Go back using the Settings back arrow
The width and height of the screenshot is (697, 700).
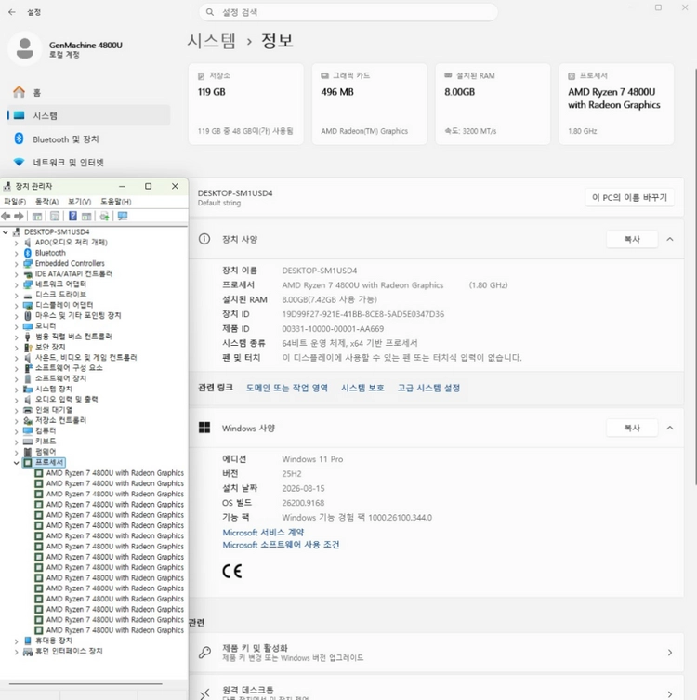coord(12,12)
